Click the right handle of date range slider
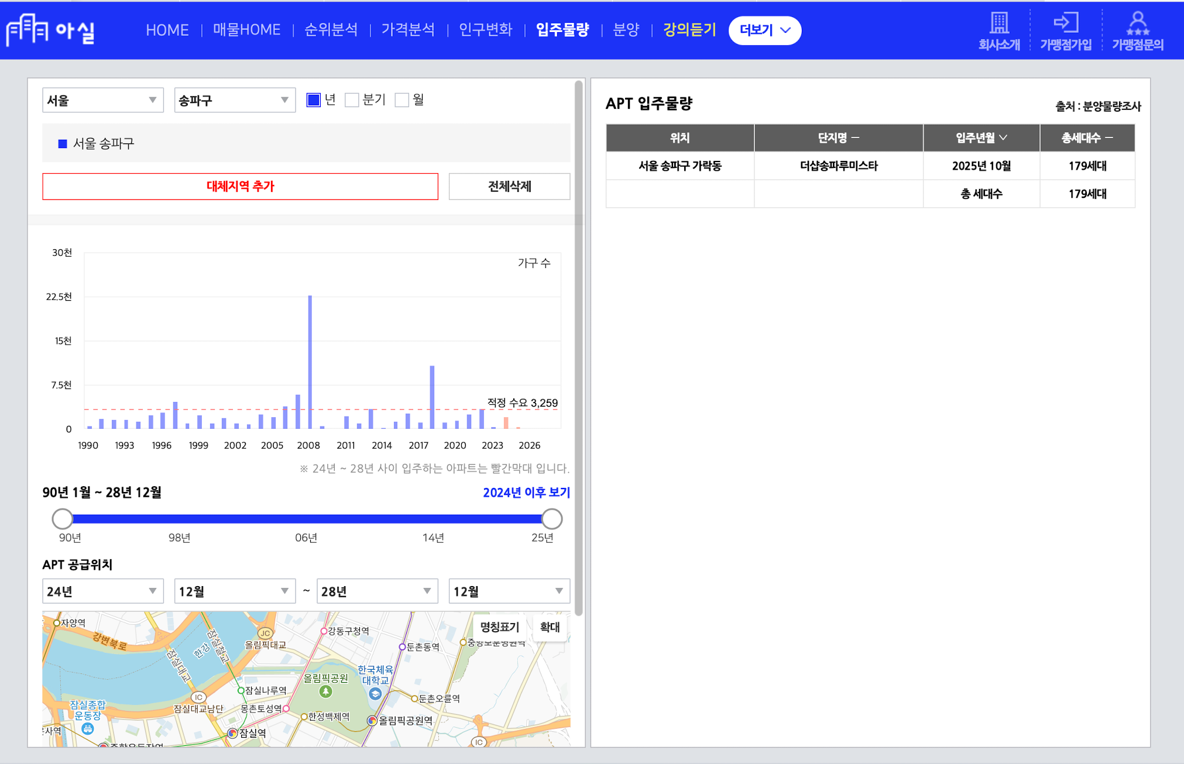The image size is (1184, 764). (x=551, y=518)
